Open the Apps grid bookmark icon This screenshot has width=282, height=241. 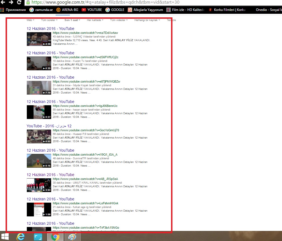pos(2,10)
